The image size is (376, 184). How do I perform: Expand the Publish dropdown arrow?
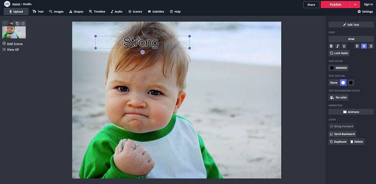tap(356, 5)
